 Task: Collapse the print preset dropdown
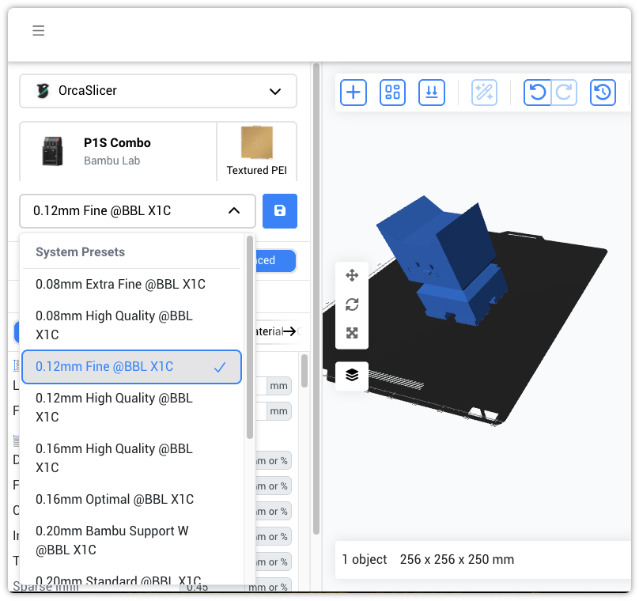coord(234,211)
